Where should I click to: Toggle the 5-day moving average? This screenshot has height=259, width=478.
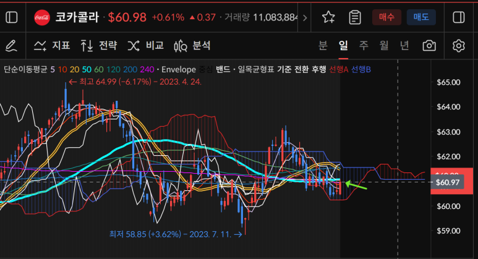(x=53, y=69)
